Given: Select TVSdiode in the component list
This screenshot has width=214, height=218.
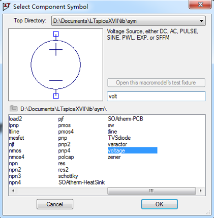Looking at the screenshot, I should [x=119, y=138].
